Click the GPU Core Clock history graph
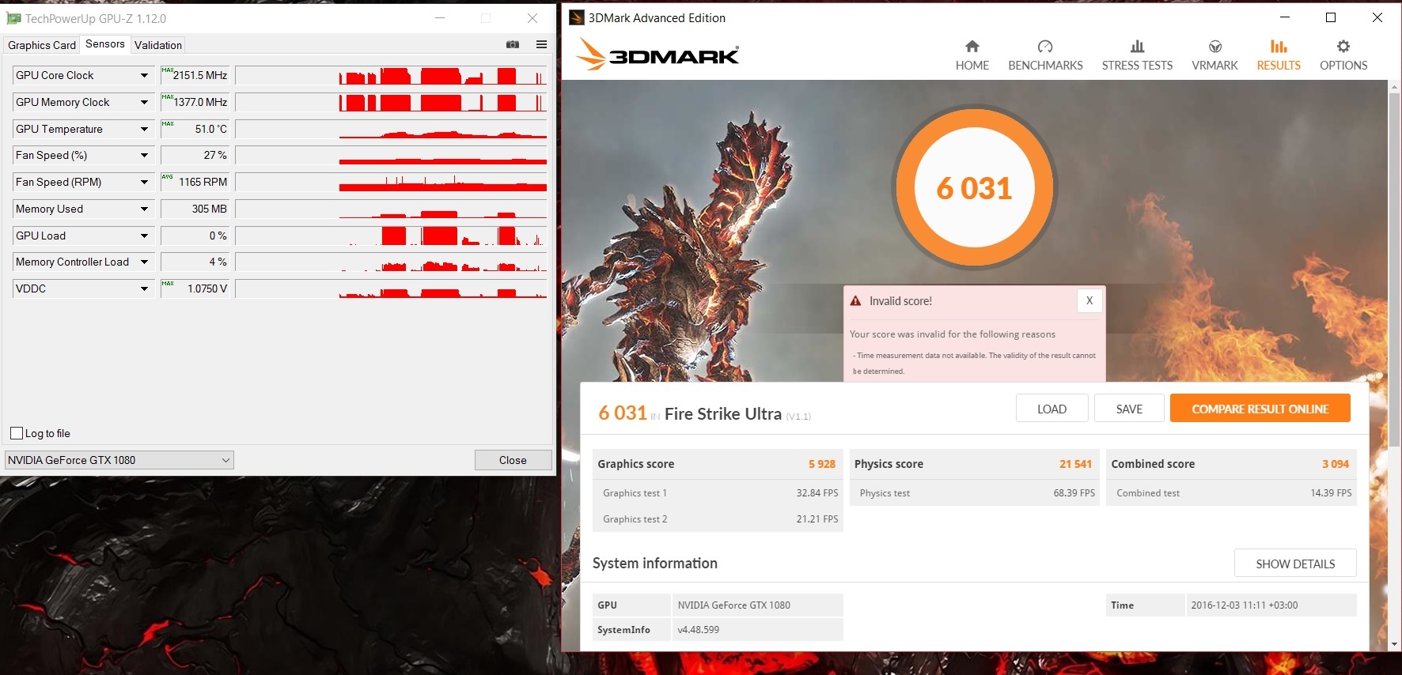 391,75
